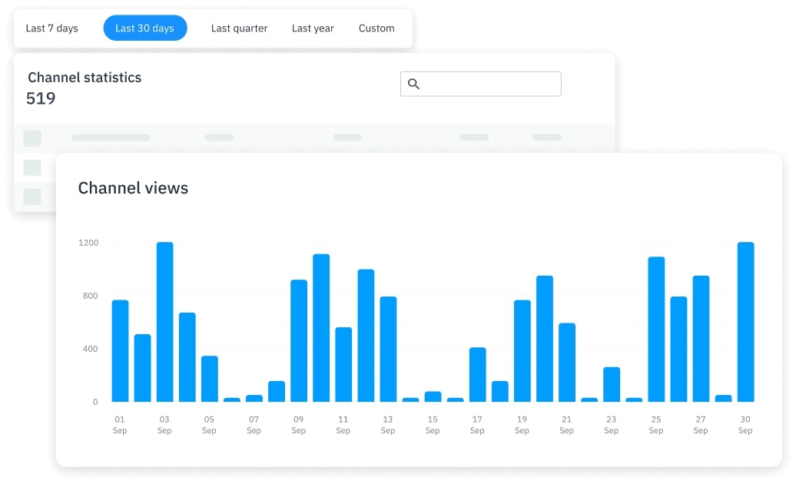The height and width of the screenshot is (484, 796).
Task: Select the bar for 21 Sep
Action: coord(567,363)
